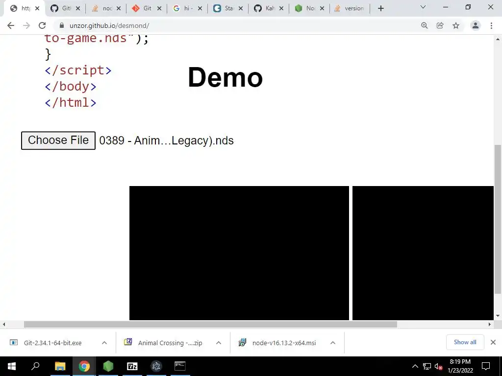Click the horizontal scrollbar thumb

(x=210, y=324)
